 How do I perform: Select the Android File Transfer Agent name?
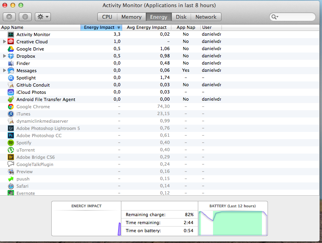coord(46,99)
